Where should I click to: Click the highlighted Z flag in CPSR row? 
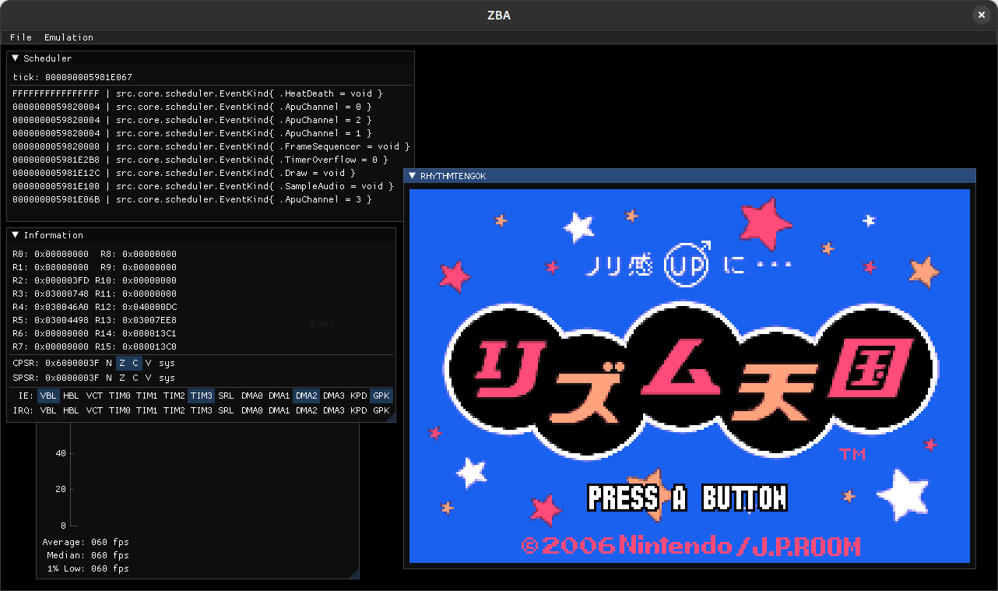[x=121, y=363]
